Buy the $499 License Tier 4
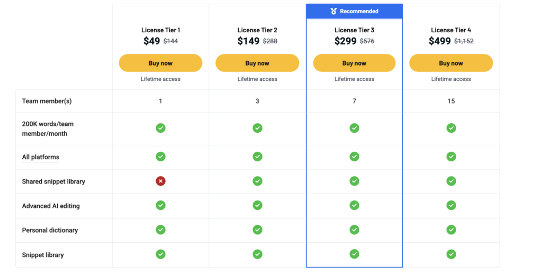The width and height of the screenshot is (542, 276). click(451, 63)
